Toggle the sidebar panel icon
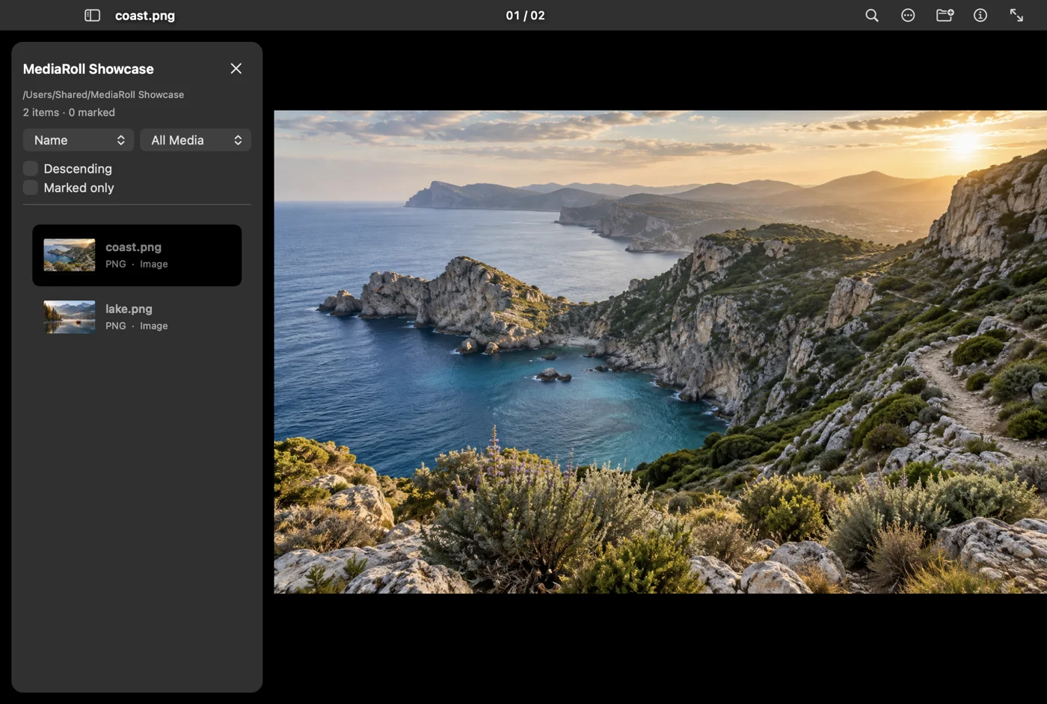 click(92, 15)
